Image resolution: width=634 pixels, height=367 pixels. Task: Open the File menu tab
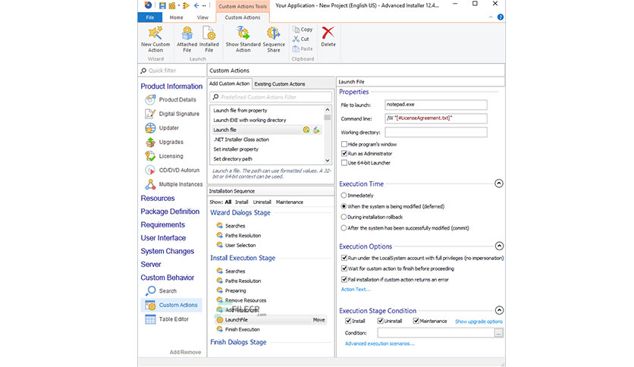coord(150,17)
